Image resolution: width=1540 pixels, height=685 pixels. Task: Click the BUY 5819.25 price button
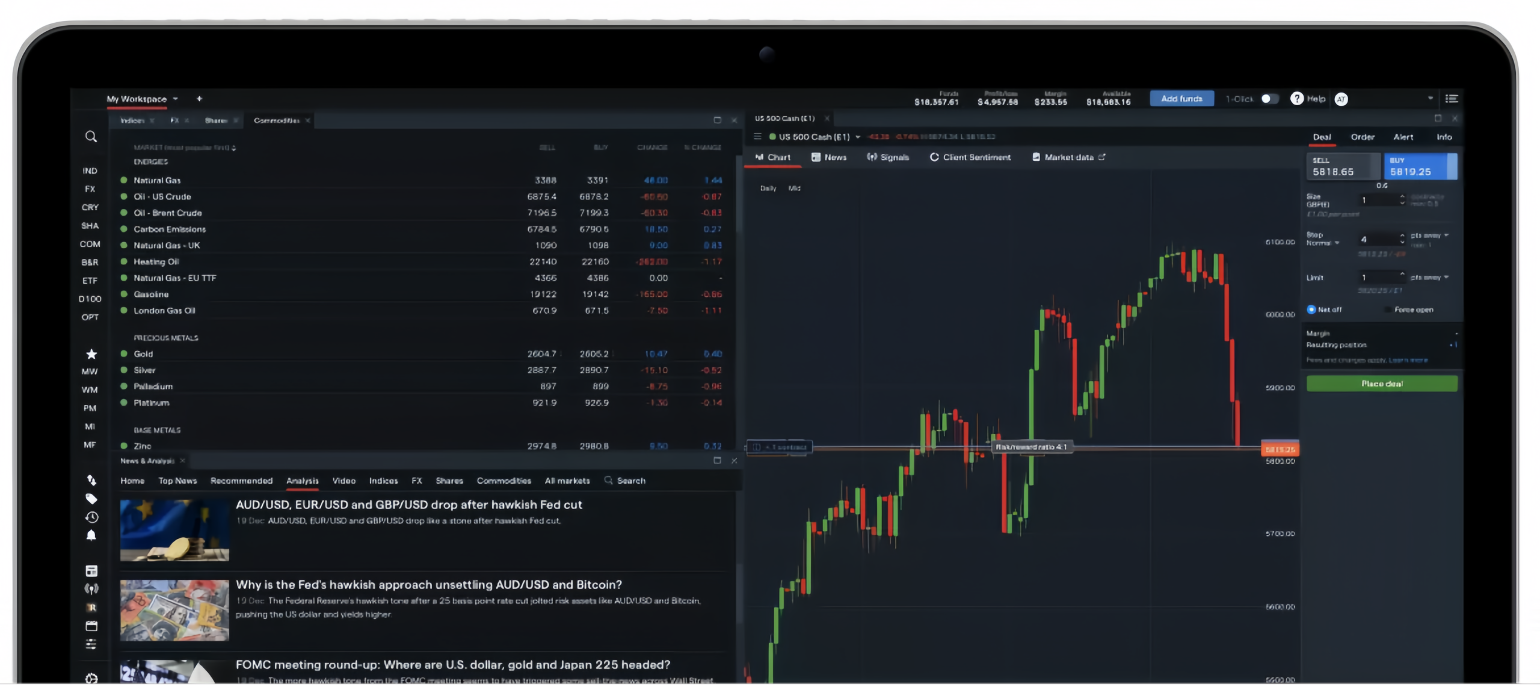click(x=1420, y=166)
